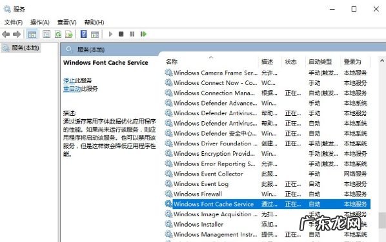The image size is (386, 242).
Task: Select the Windows Firewall service name
Action: click(198, 194)
